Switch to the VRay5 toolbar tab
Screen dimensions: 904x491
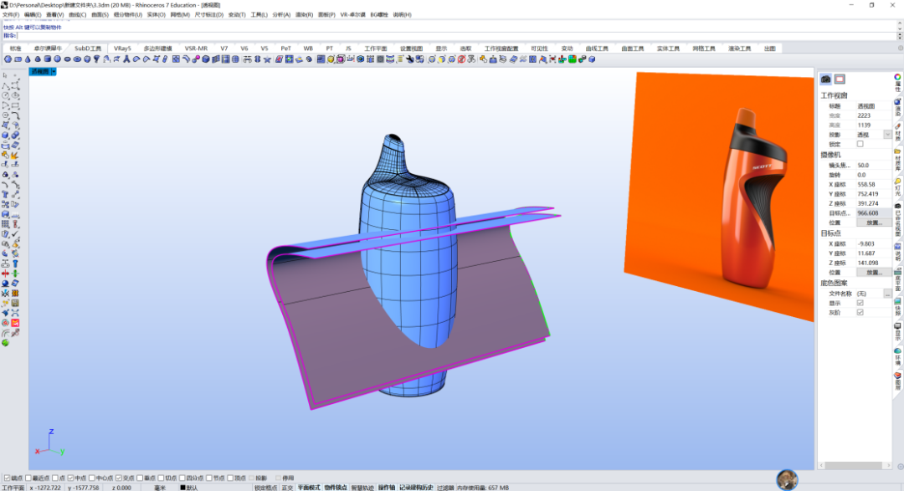point(122,49)
